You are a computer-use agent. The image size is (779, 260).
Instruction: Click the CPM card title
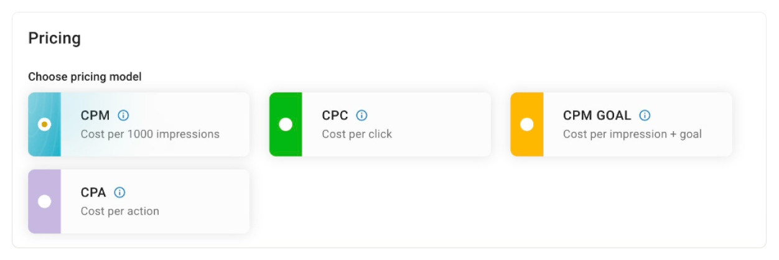point(95,116)
